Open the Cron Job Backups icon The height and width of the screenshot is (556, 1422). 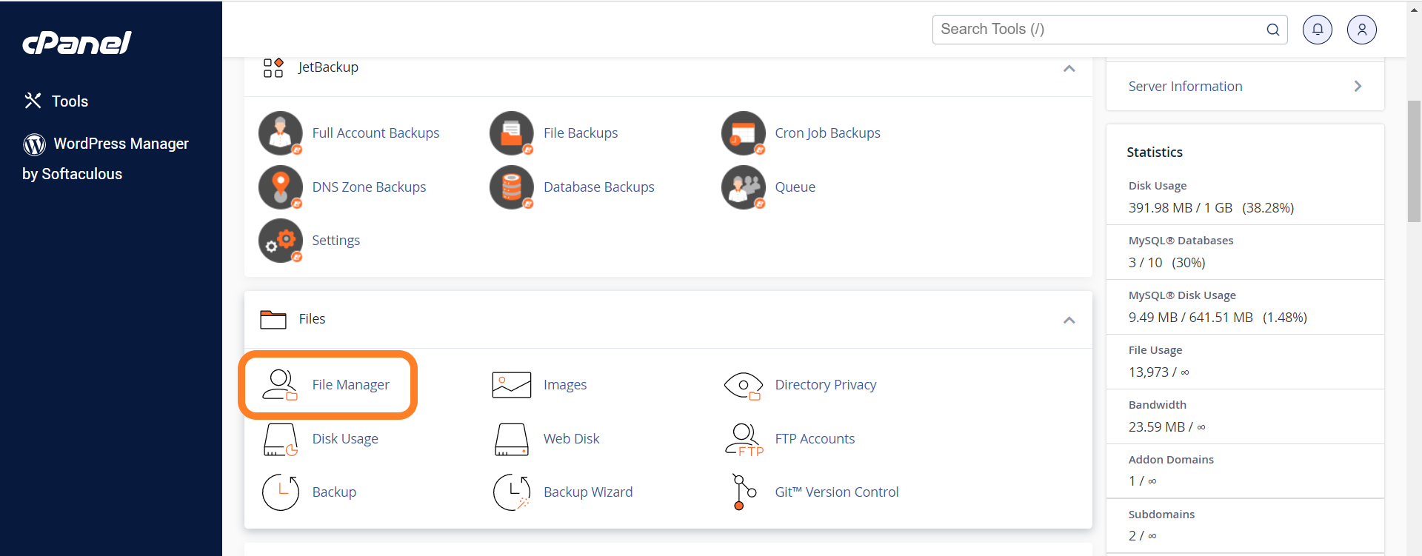pos(744,133)
